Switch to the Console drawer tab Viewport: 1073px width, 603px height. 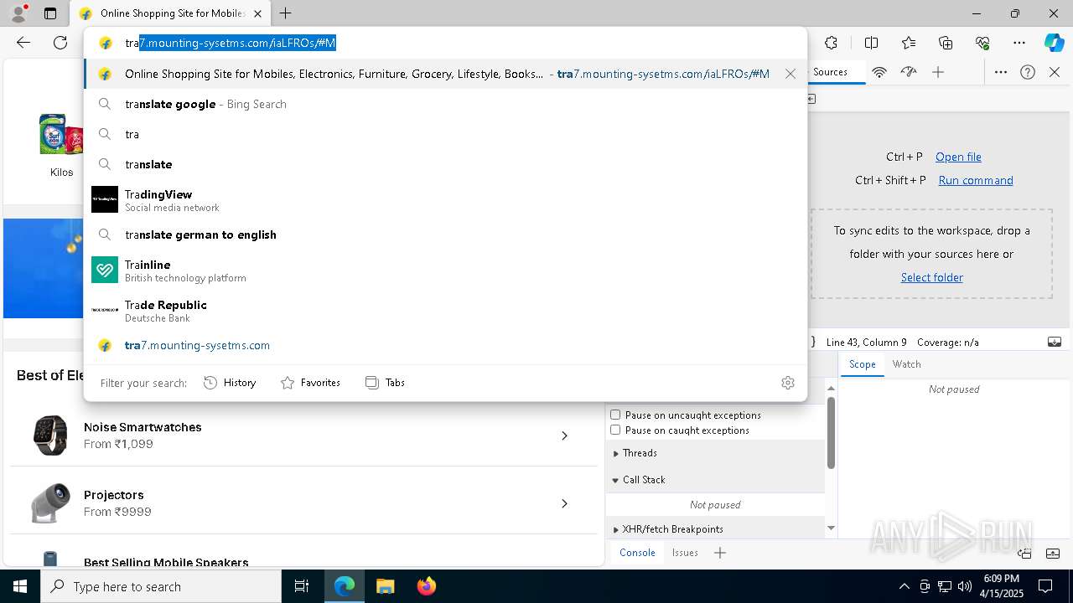pos(637,553)
